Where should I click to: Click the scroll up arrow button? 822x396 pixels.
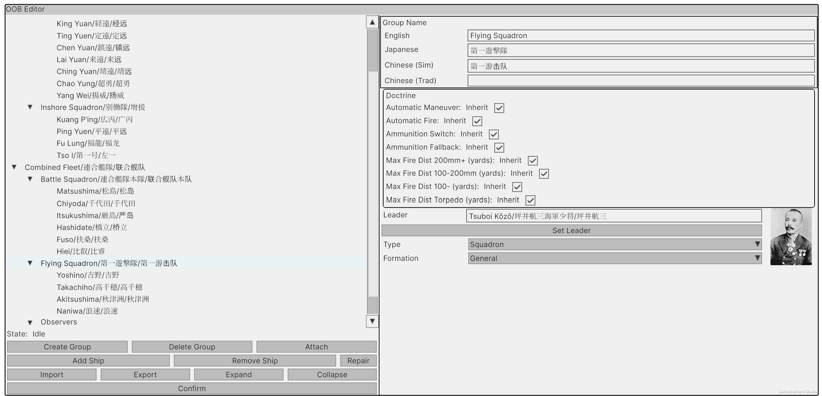point(372,22)
